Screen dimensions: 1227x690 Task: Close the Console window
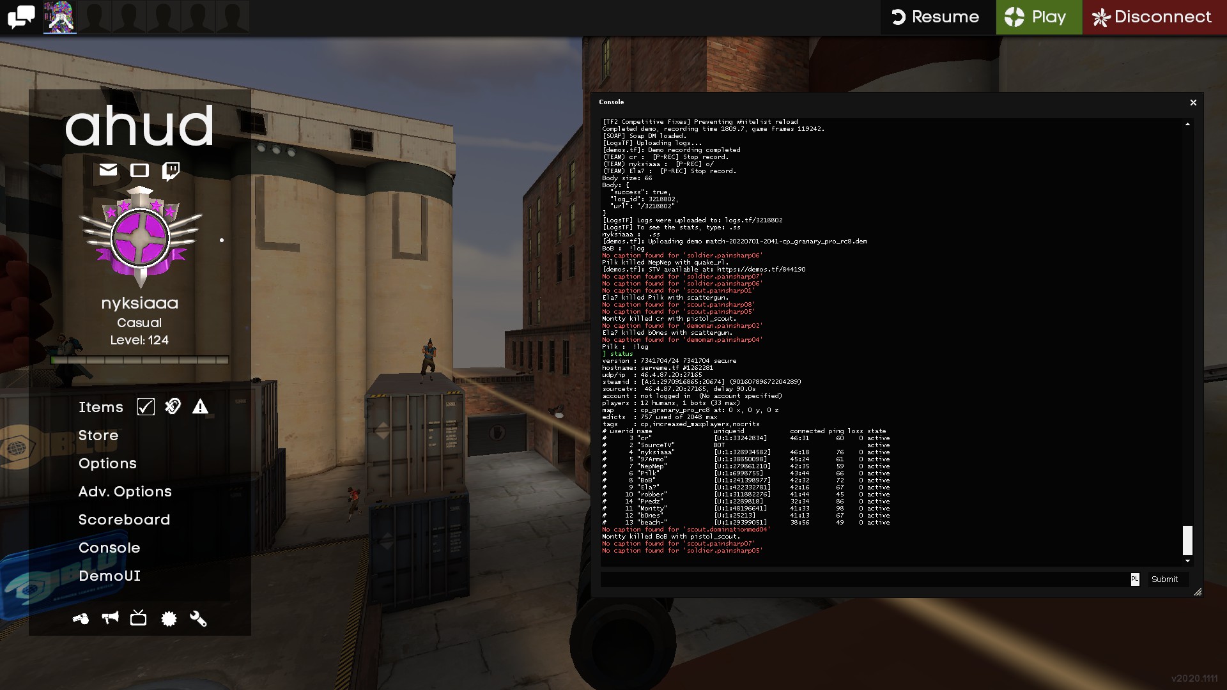[1193, 102]
